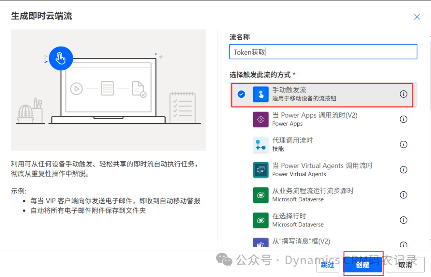Close the 生成即时云端流 dialog
Viewport: 431px width, 277px height.
tap(417, 17)
